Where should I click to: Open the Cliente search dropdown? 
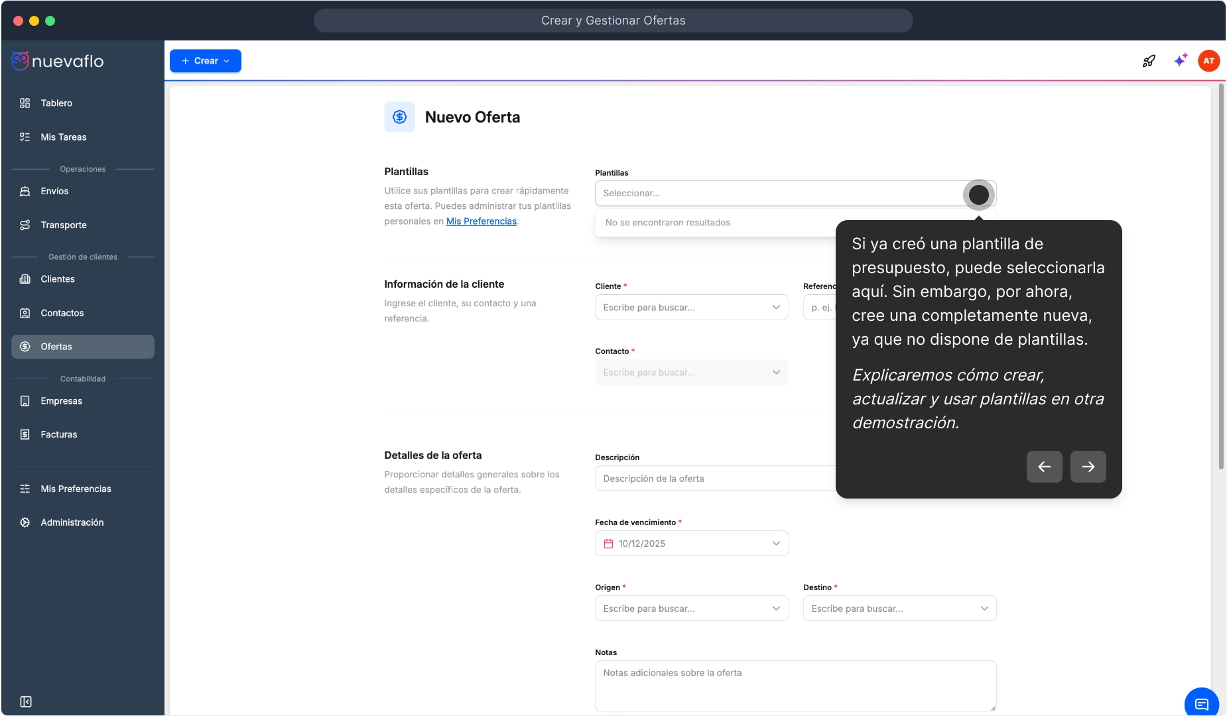click(691, 308)
